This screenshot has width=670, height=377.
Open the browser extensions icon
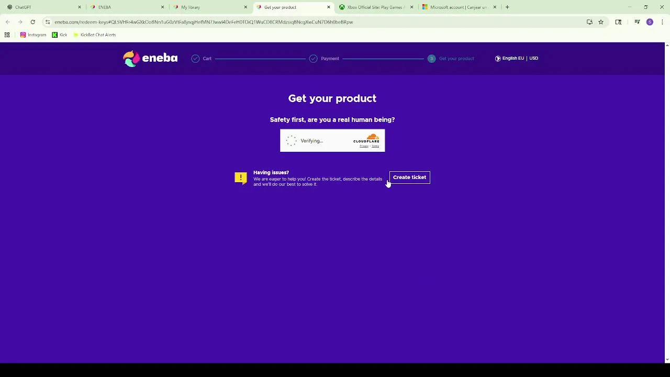click(x=618, y=22)
